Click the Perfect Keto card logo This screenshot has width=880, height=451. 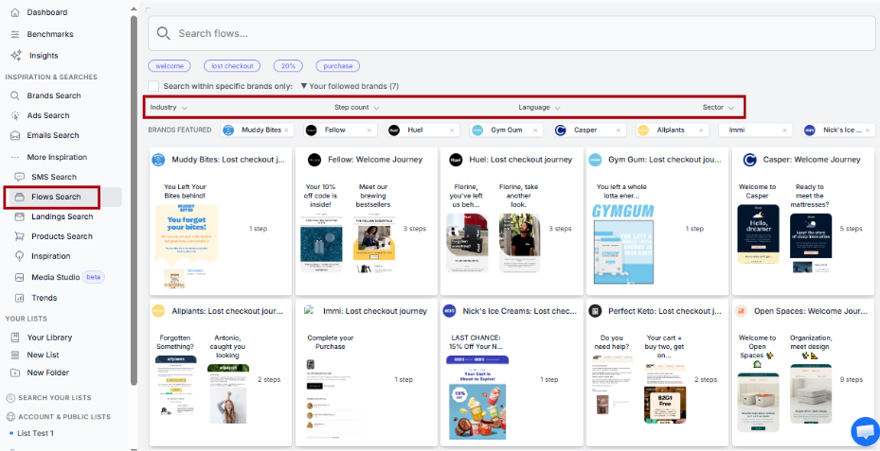(595, 311)
